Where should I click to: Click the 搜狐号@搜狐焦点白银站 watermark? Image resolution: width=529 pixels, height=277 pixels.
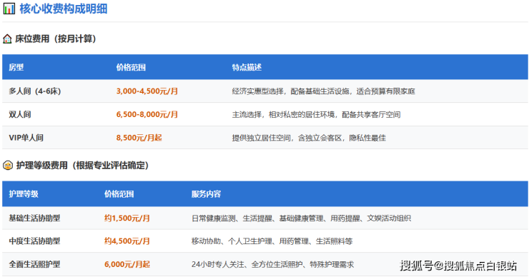tap(458, 266)
